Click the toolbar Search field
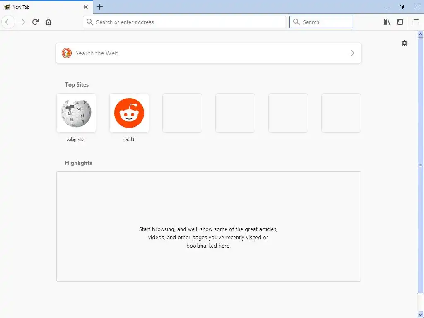 point(321,22)
